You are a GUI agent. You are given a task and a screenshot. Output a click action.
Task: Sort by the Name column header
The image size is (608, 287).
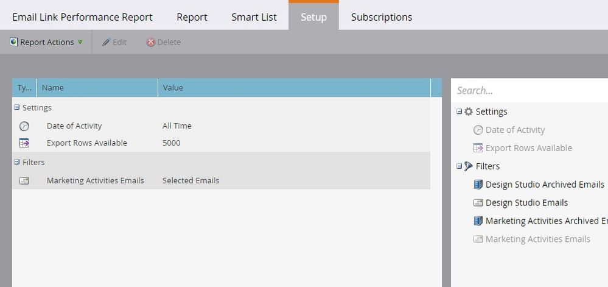(x=97, y=88)
